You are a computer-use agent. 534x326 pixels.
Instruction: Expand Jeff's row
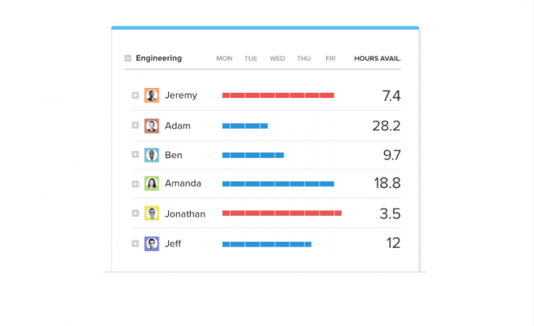[x=135, y=243]
